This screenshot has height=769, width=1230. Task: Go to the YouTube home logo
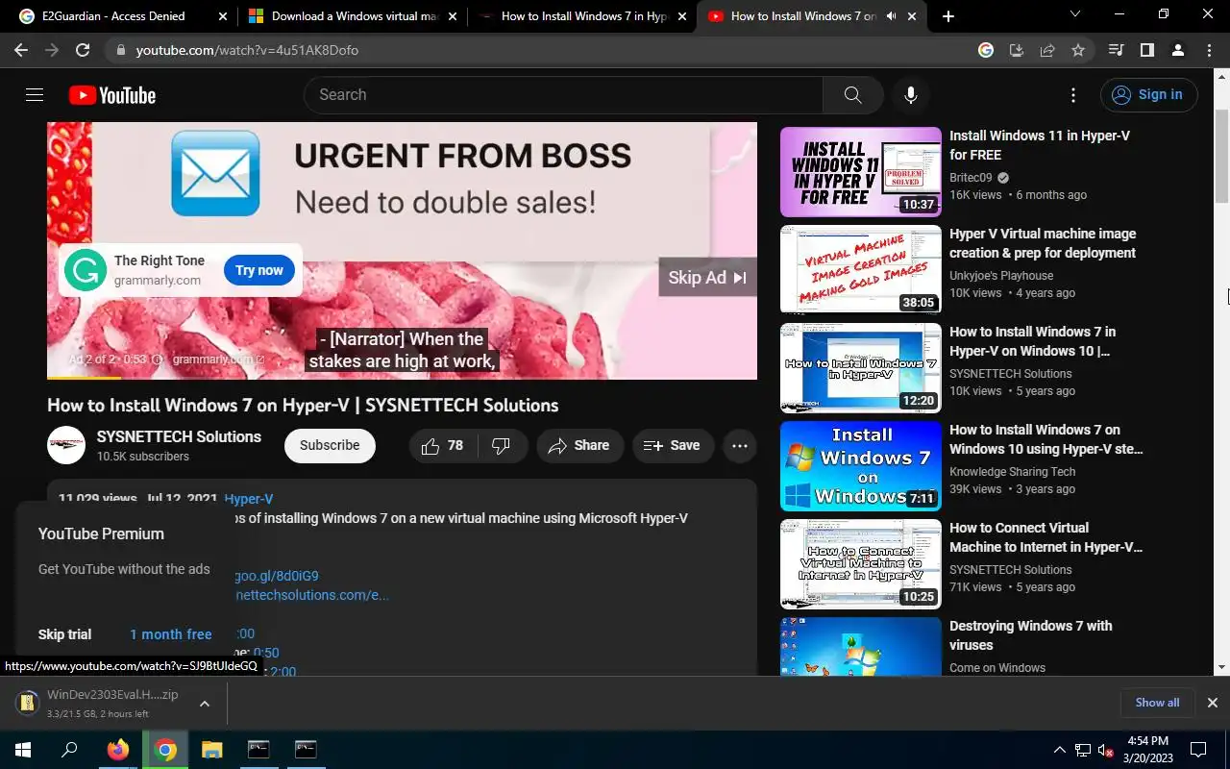pos(112,95)
